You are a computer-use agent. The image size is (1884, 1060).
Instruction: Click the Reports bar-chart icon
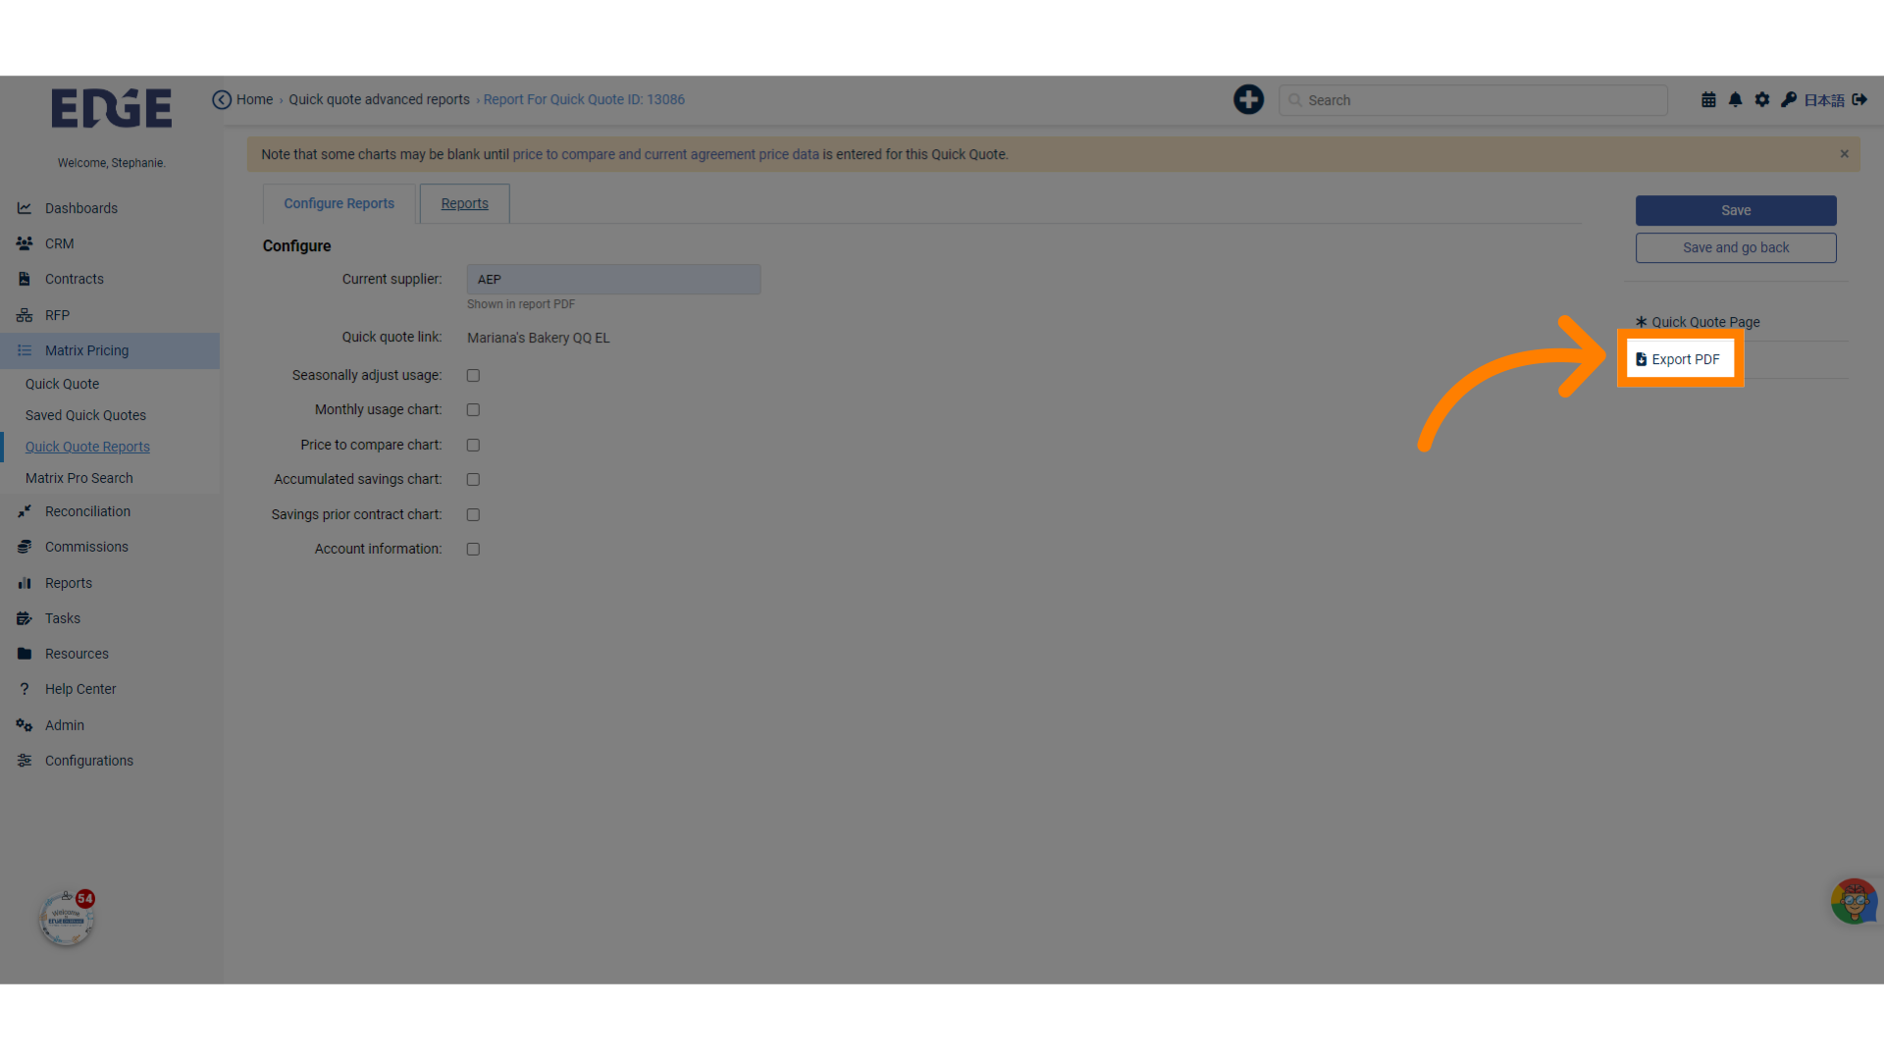pos(25,583)
